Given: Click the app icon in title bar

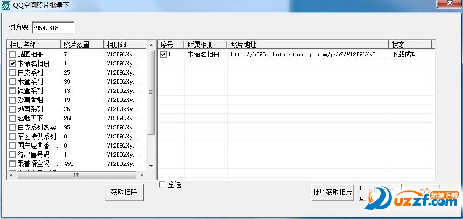Looking at the screenshot, I should pyautogui.click(x=5, y=5).
